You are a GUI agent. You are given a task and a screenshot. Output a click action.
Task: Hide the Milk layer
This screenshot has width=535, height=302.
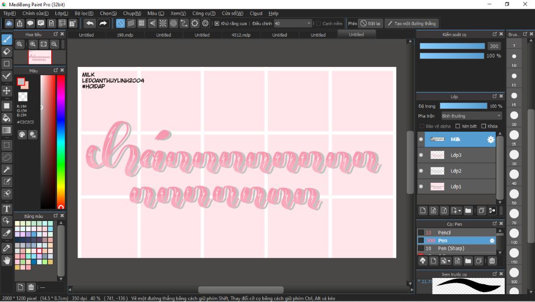click(x=421, y=139)
